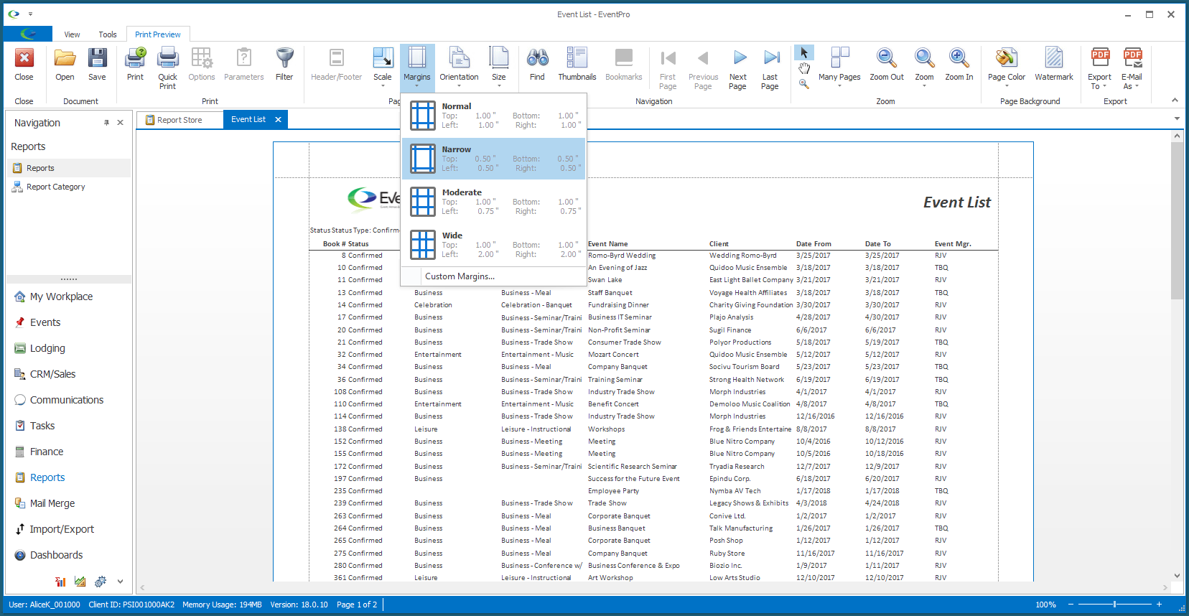The image size is (1189, 616).
Task: Open the Many Pages dropdown
Action: [x=839, y=68]
